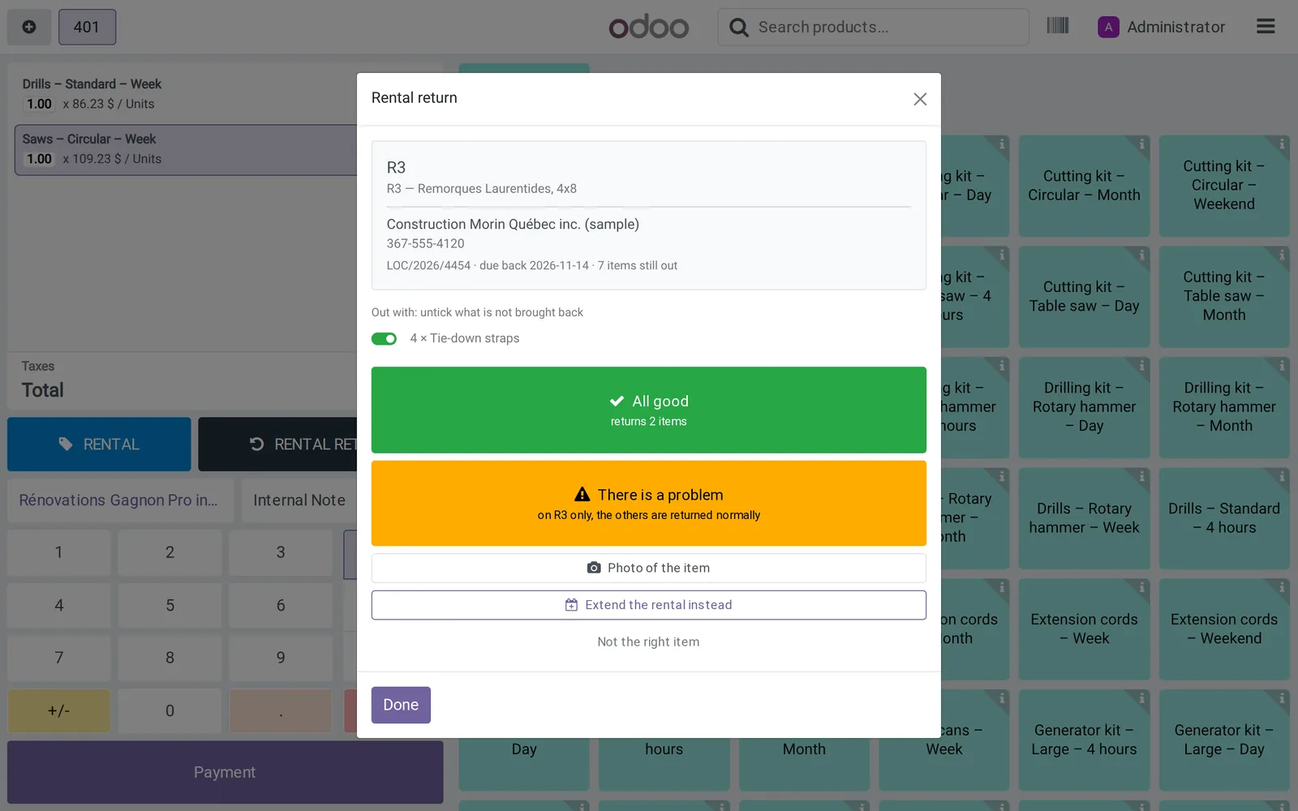Show info for Drilling kit – Rotary hammer – Day
Screen dimensions: 1298x811
click(1141, 366)
